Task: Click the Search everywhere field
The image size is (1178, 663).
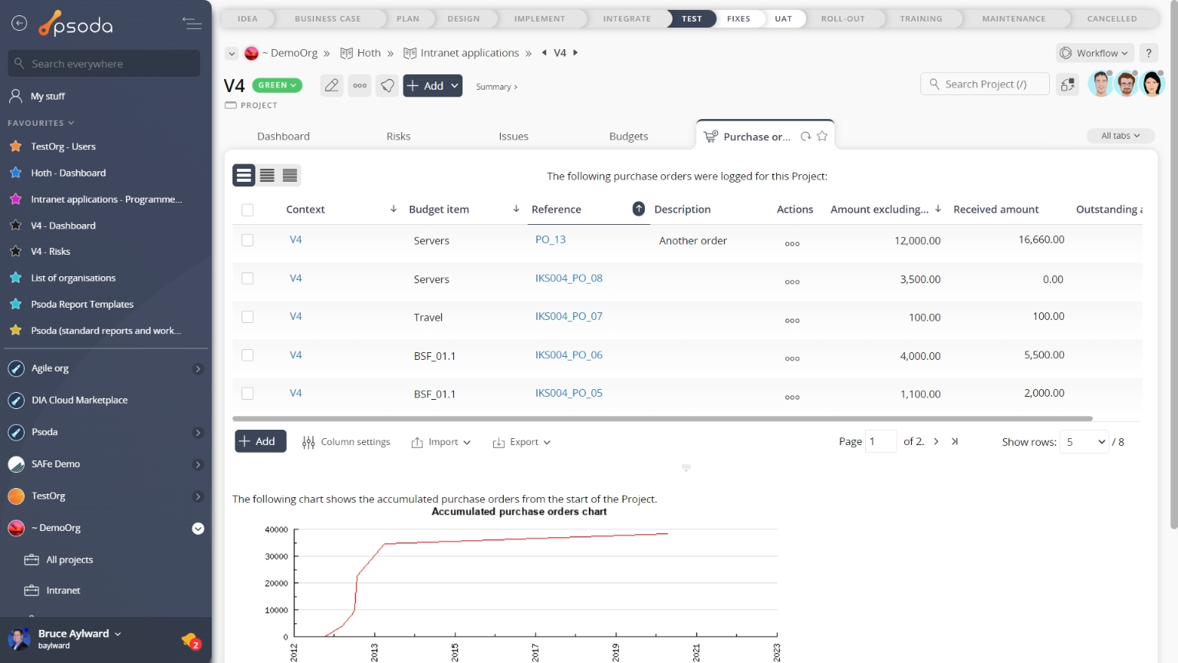Action: pos(104,64)
